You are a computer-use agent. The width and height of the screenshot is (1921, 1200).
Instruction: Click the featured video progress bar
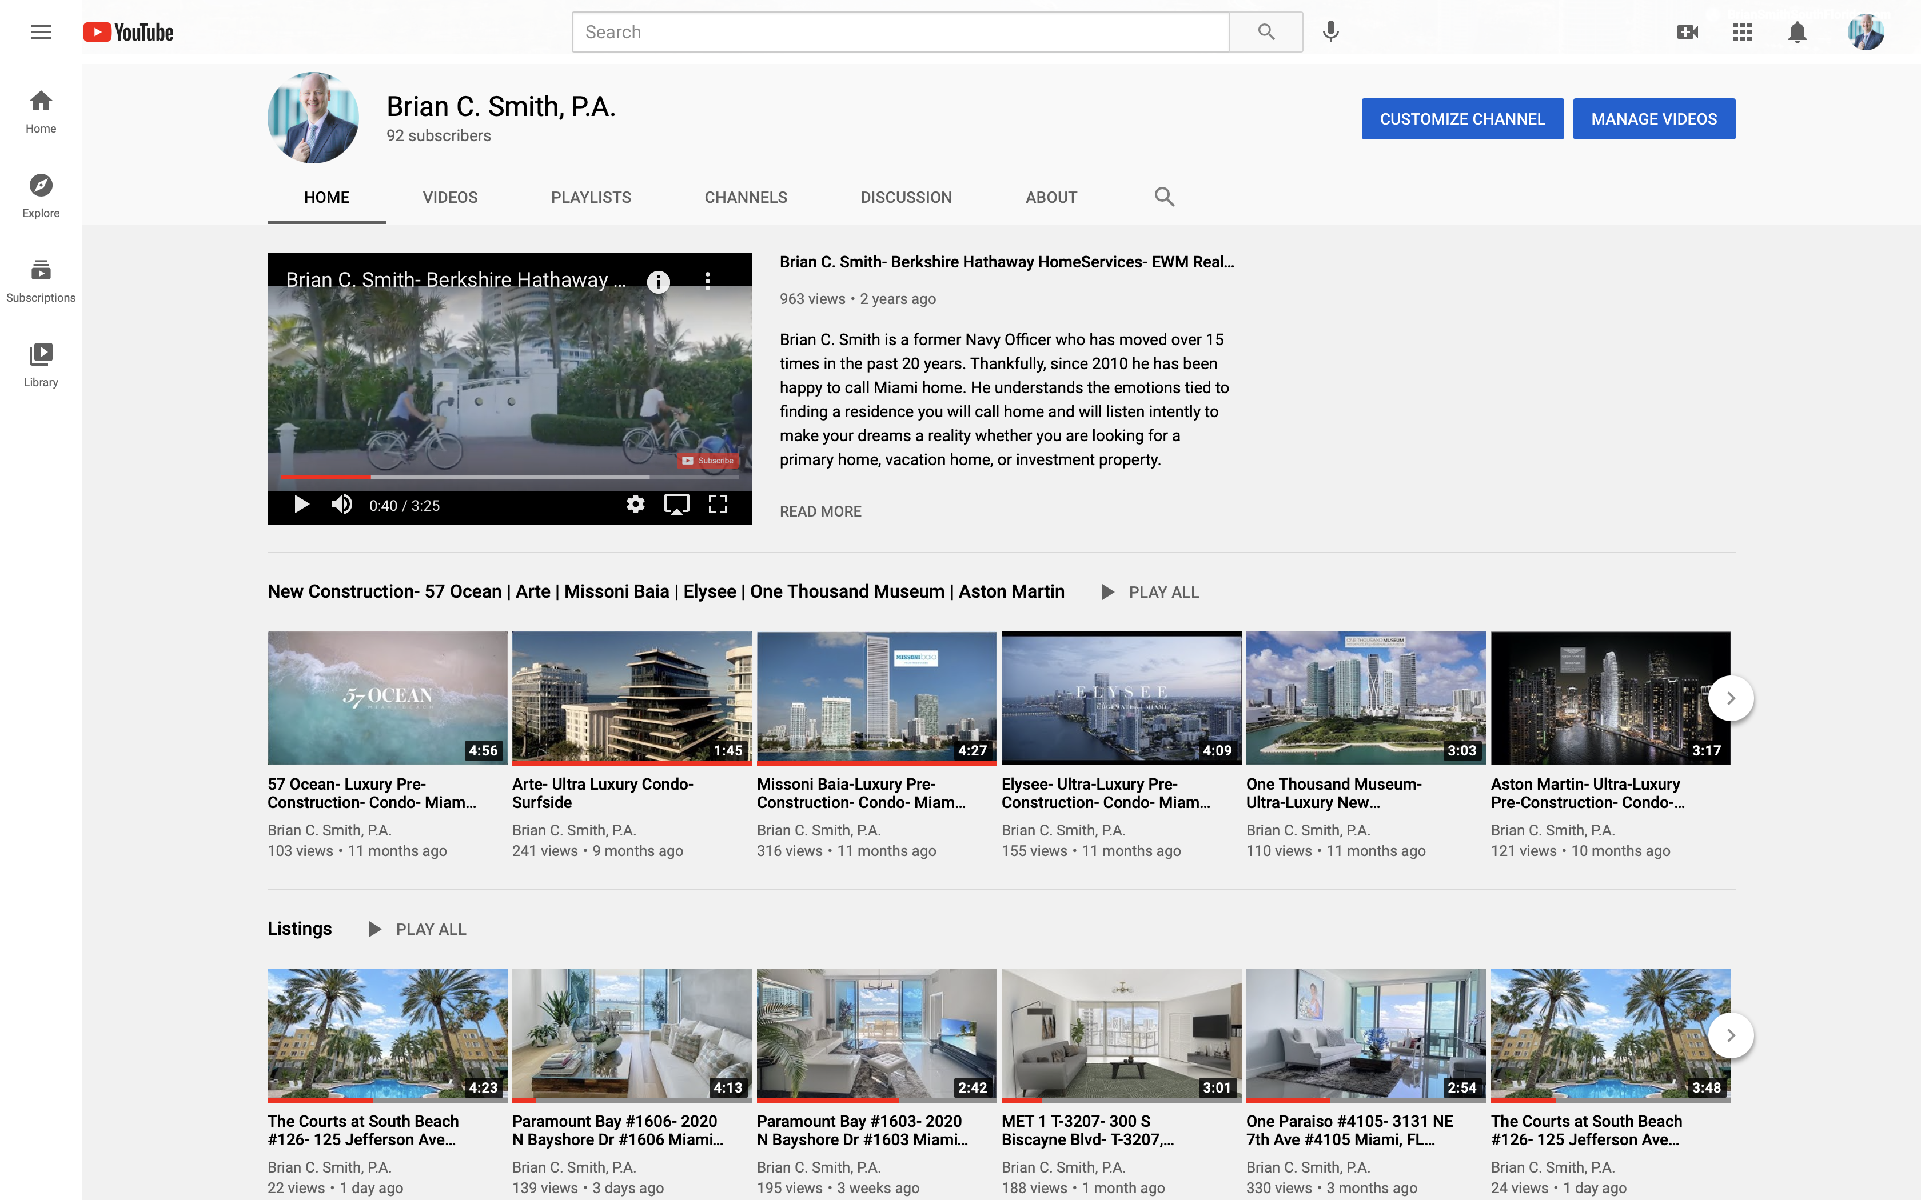point(508,477)
